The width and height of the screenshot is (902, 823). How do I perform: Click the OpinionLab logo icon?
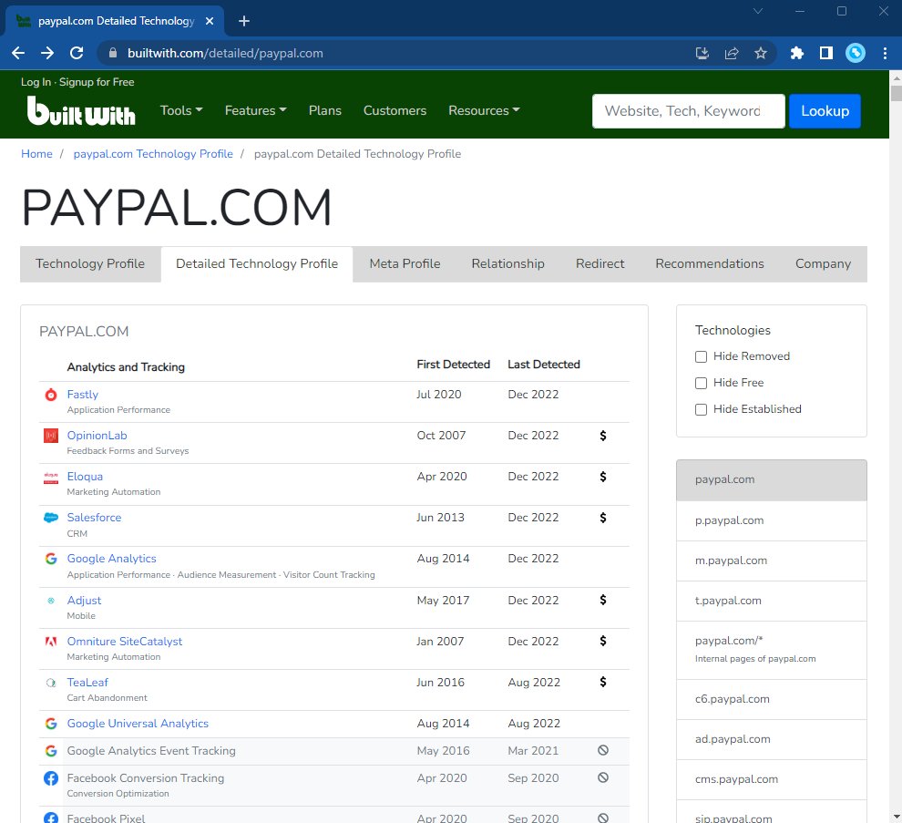(51, 436)
